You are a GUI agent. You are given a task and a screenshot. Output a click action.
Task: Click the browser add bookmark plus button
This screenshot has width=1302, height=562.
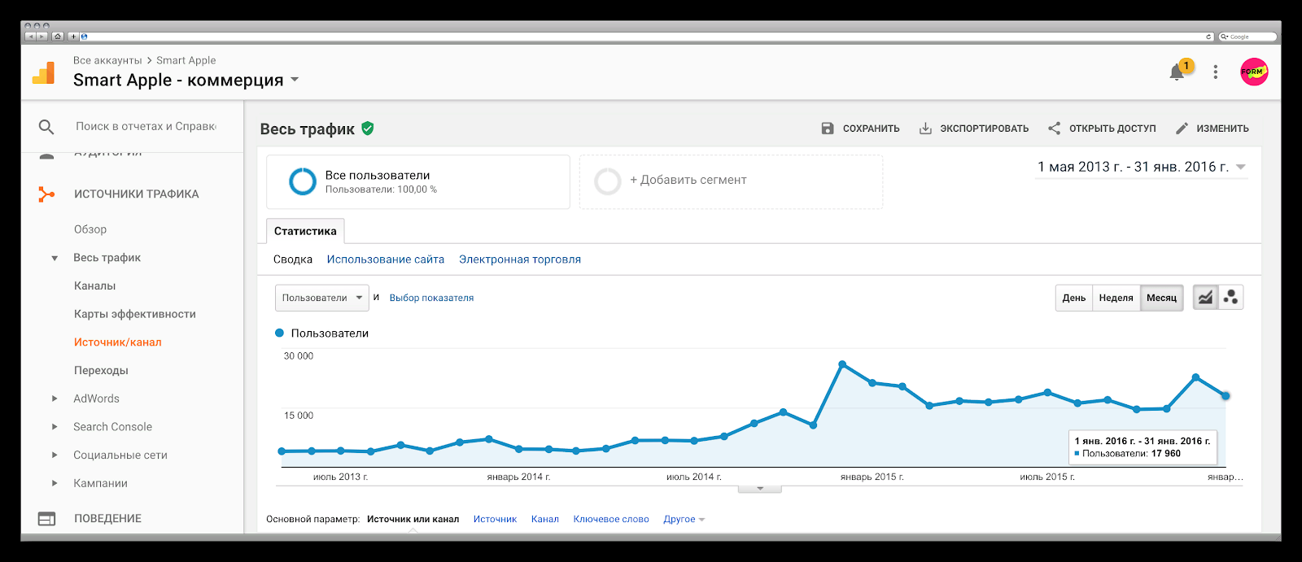pyautogui.click(x=72, y=37)
